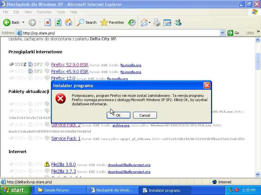This screenshot has height=195, width=261.
Task: Go to the Home page icon
Action: 69,22
